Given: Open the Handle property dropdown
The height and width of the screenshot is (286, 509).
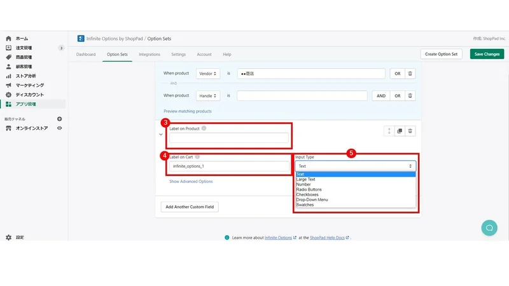Looking at the screenshot, I should (x=208, y=96).
